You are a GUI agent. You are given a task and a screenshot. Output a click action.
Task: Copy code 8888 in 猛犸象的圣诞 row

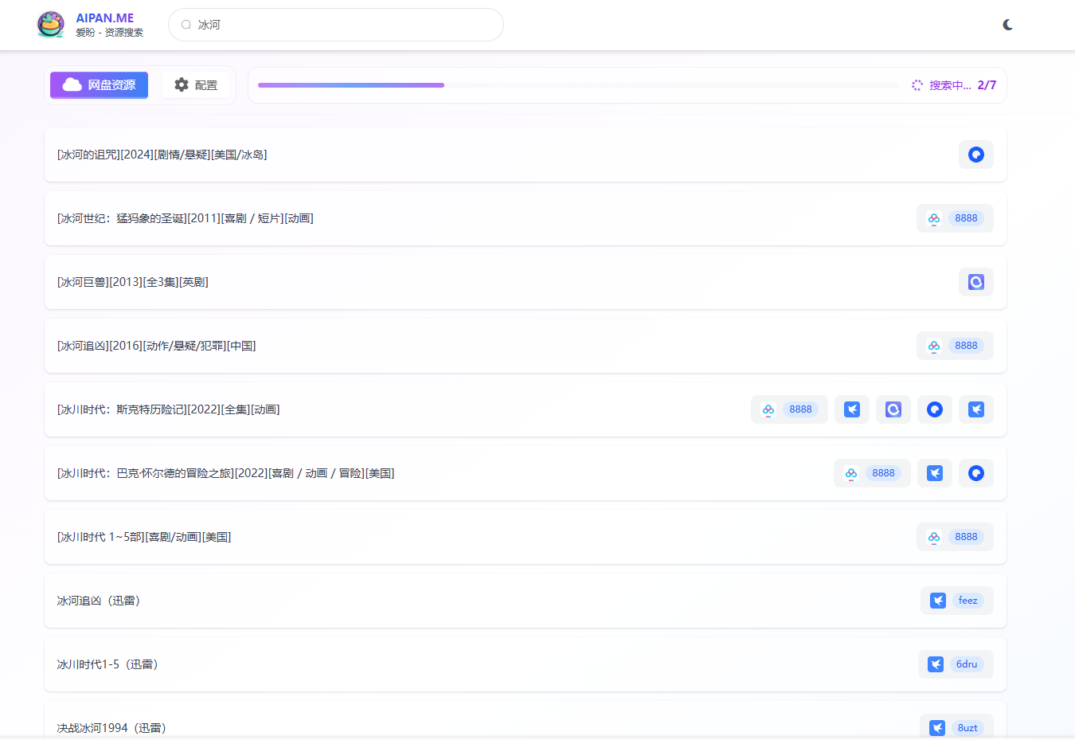(x=966, y=218)
